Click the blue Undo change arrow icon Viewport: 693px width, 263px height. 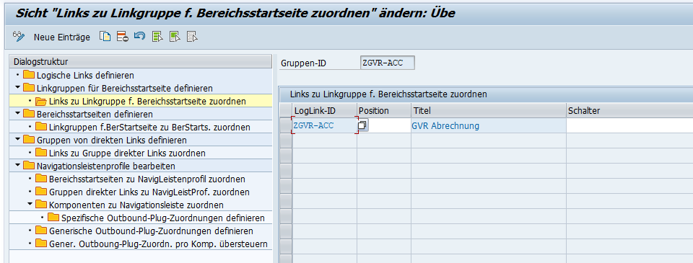(139, 37)
